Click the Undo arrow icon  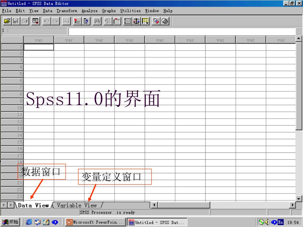46,21
